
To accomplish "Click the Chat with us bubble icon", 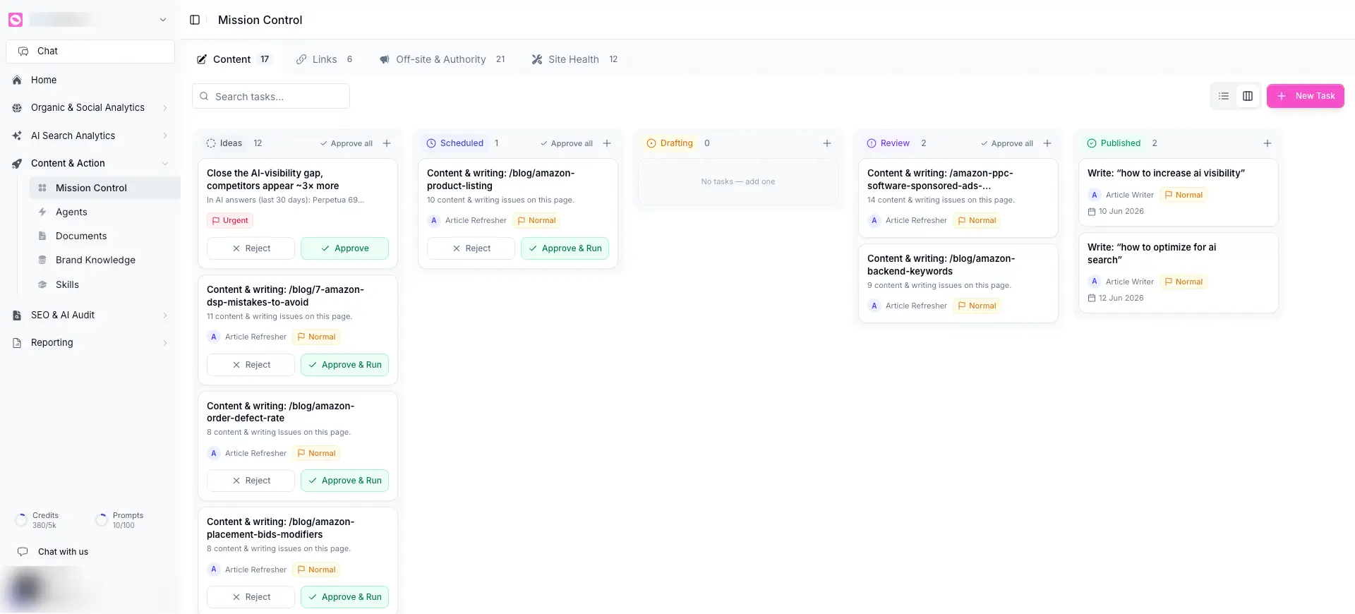I will pyautogui.click(x=23, y=552).
